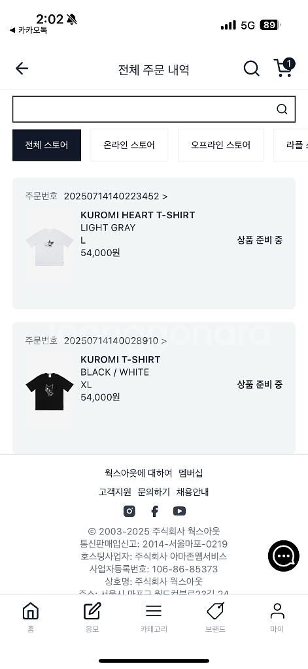Open the 카테고리 menu icon
The image size is (308, 669).
pos(154,617)
